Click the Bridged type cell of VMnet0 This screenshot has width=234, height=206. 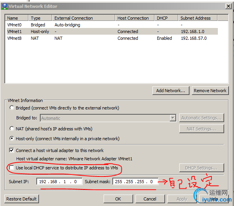pos(38,25)
